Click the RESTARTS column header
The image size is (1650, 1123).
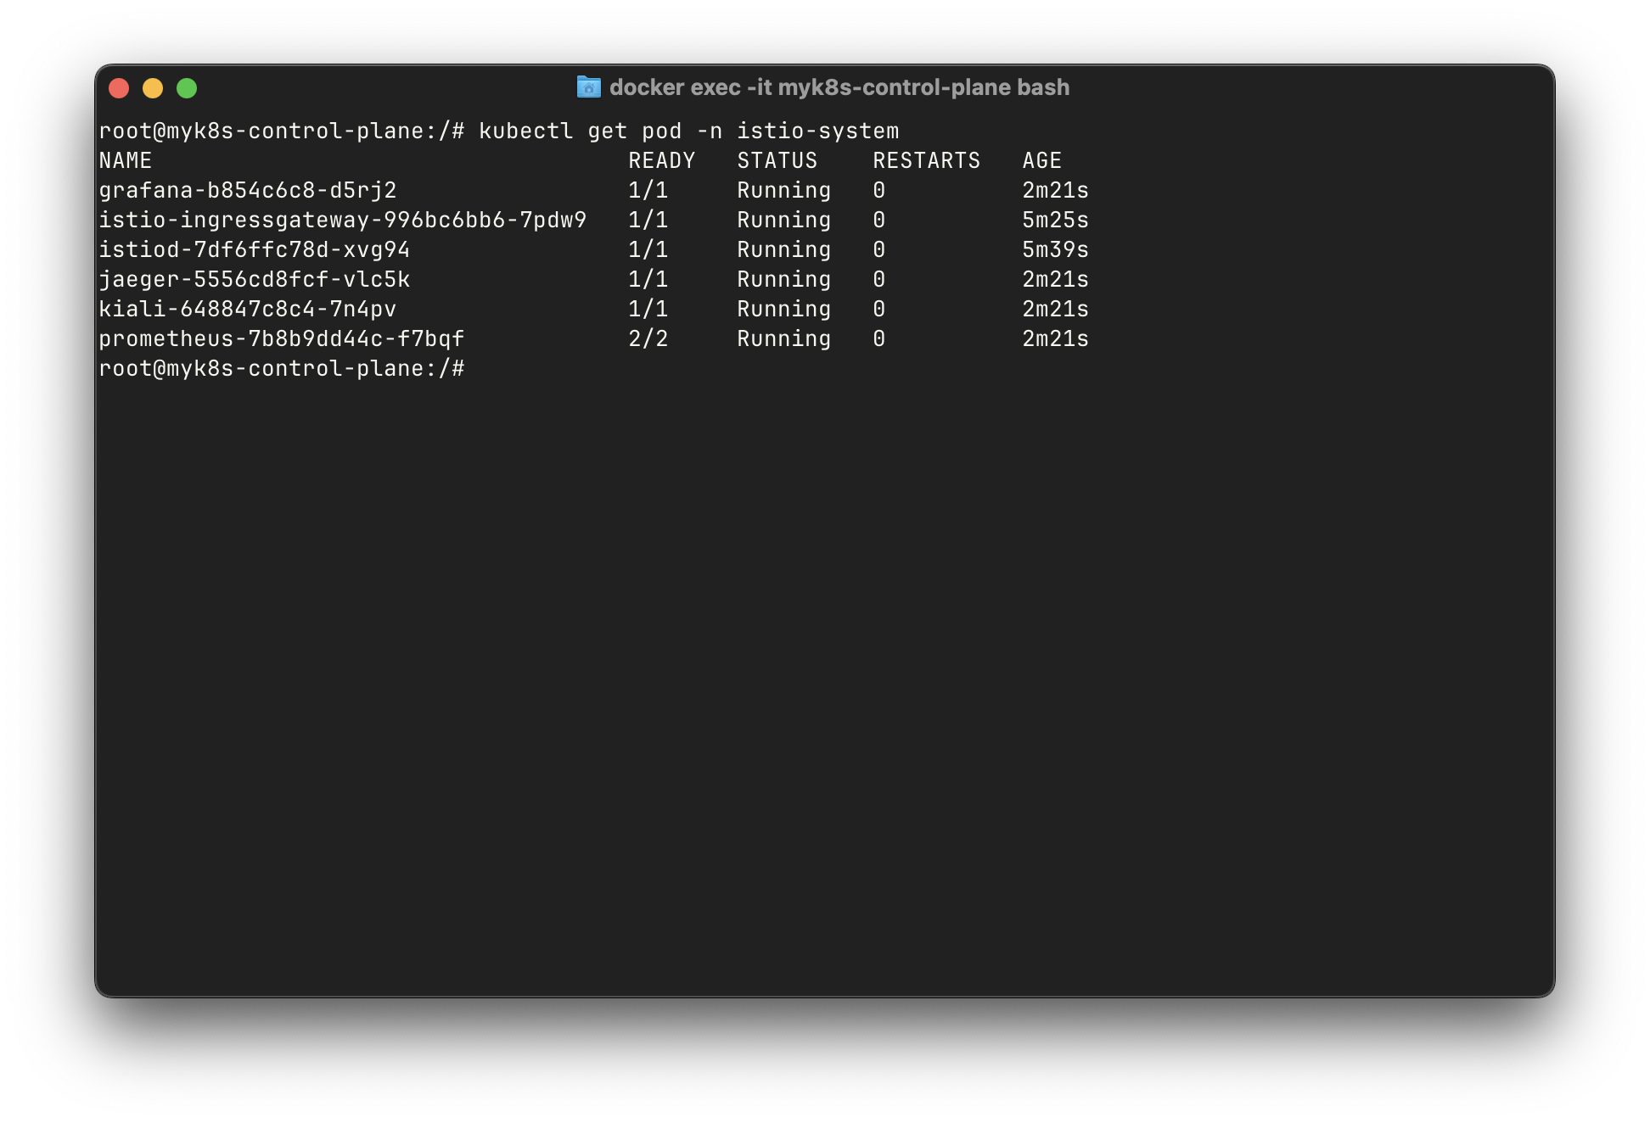pyautogui.click(x=927, y=161)
